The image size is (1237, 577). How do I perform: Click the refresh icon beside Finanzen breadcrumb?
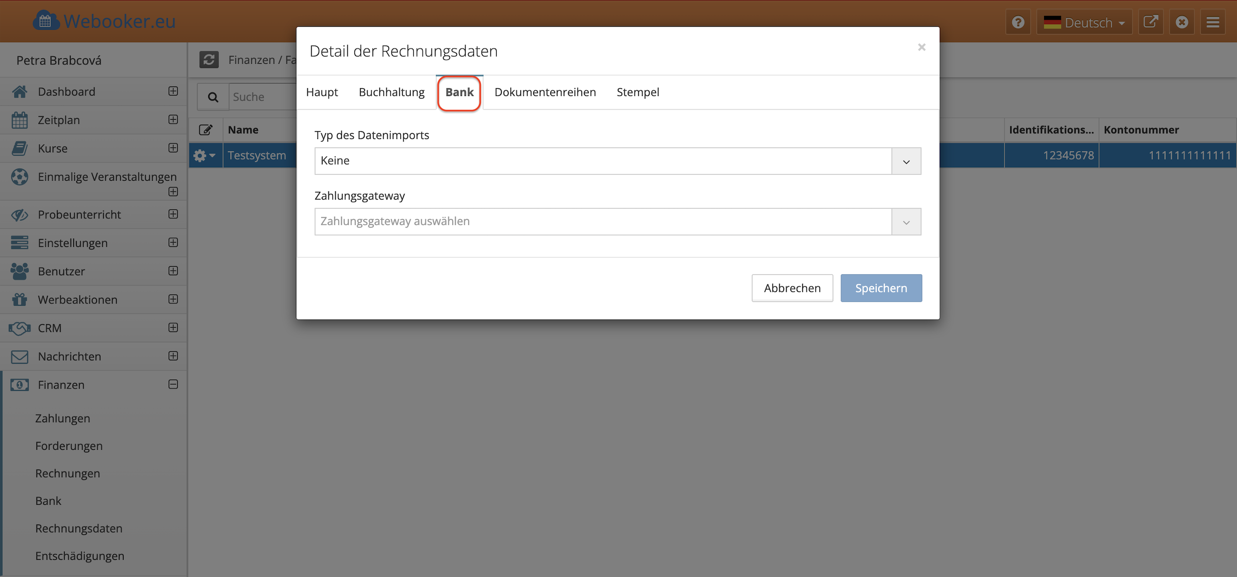(x=209, y=60)
